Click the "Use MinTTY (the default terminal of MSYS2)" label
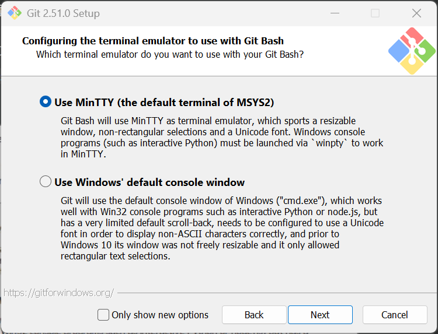The width and height of the screenshot is (438, 334). [x=164, y=103]
